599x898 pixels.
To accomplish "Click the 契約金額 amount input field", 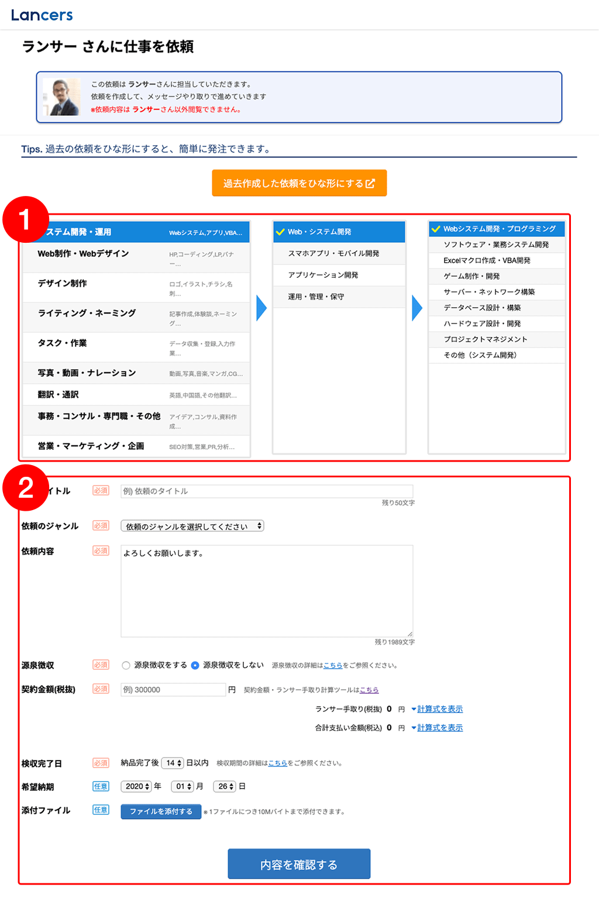I will click(x=173, y=690).
